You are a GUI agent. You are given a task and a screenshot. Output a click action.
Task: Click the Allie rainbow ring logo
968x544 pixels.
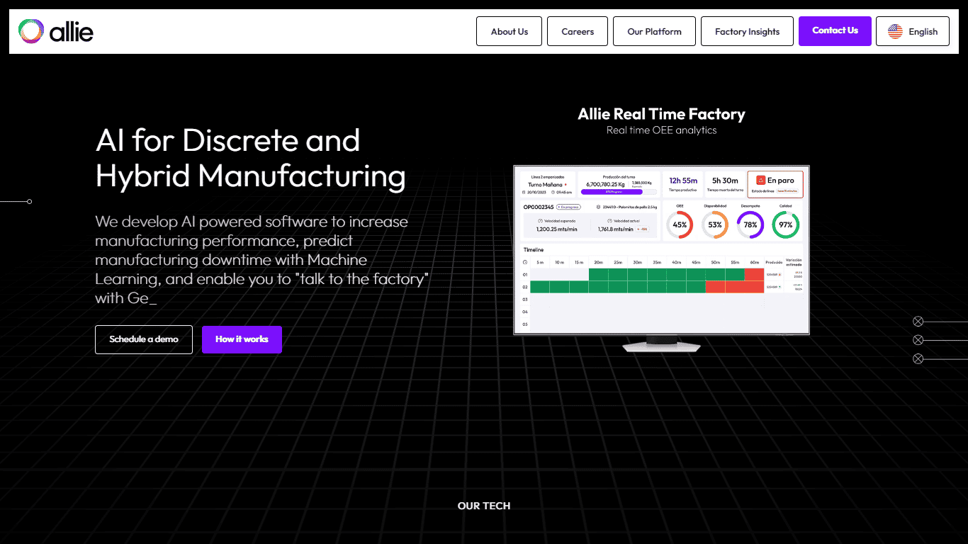pyautogui.click(x=31, y=31)
